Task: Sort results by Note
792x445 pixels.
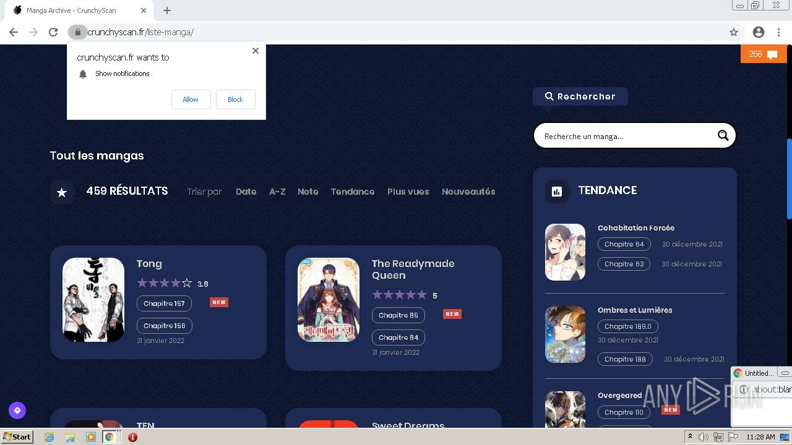Action: (x=308, y=192)
